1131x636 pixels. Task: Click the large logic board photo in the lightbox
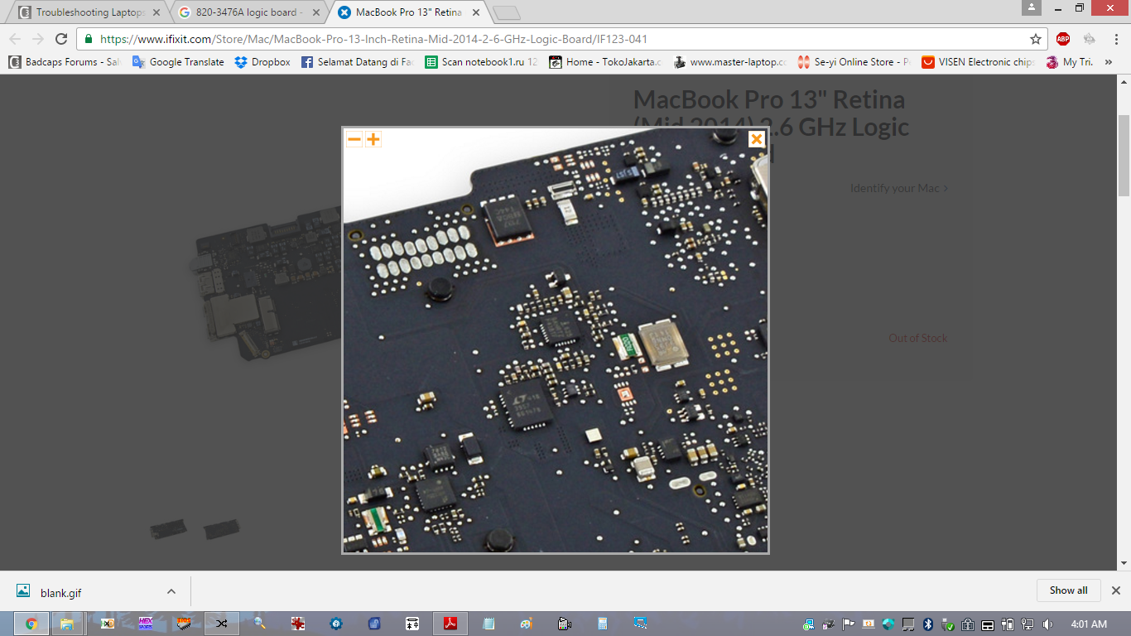[556, 340]
